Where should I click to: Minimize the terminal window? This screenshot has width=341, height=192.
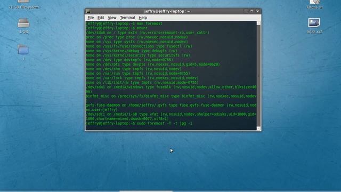coord(246,11)
